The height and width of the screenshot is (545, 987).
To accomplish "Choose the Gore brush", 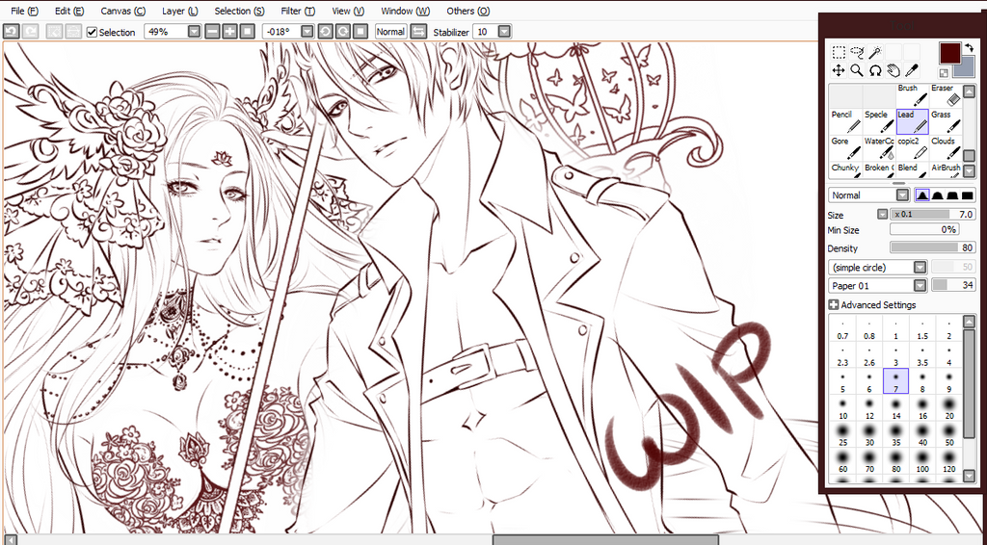I will [x=845, y=147].
